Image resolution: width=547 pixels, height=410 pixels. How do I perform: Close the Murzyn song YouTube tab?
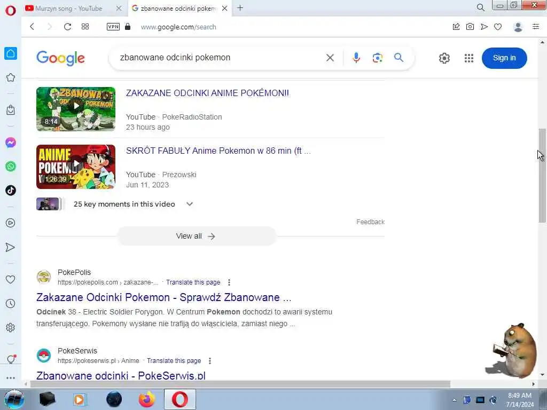119,8
